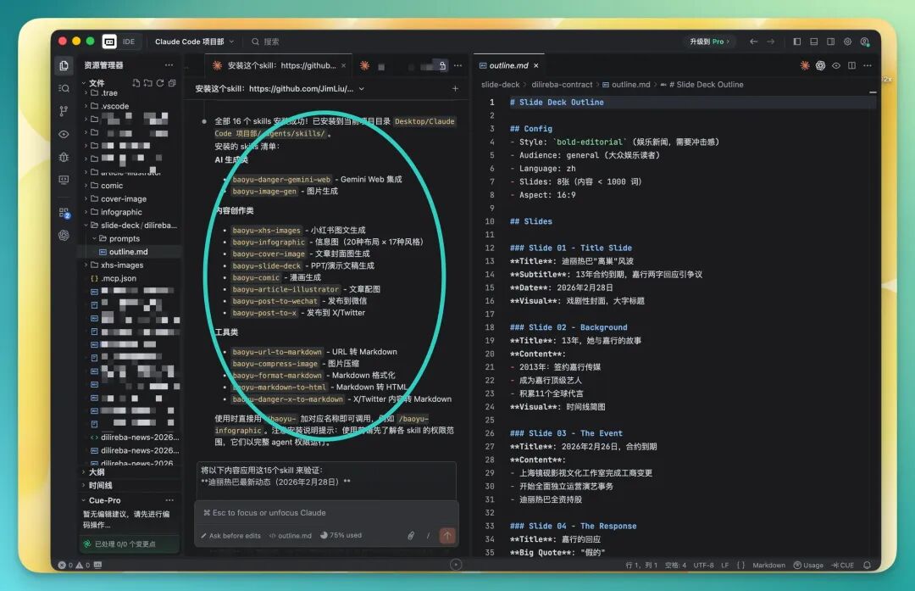This screenshot has height=591, width=915.
Task: Click the attach file paperclip icon
Action: coord(411,536)
